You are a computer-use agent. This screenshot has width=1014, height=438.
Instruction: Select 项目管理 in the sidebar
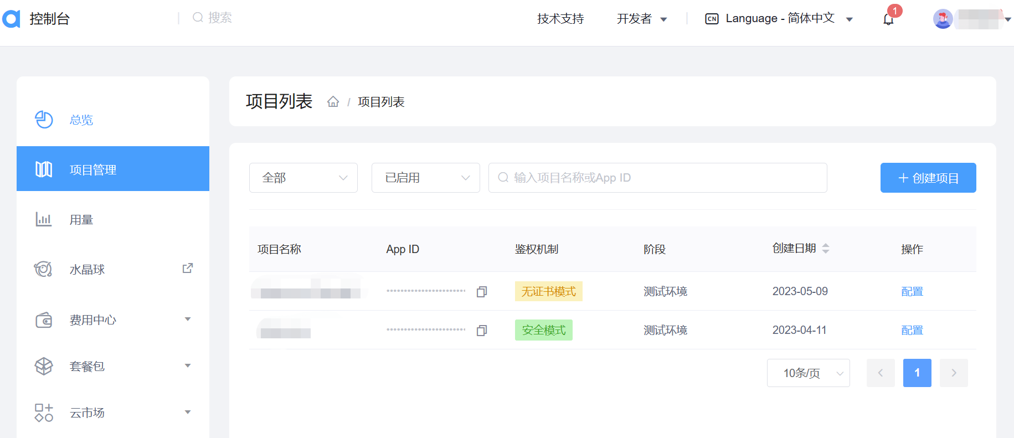coord(113,169)
